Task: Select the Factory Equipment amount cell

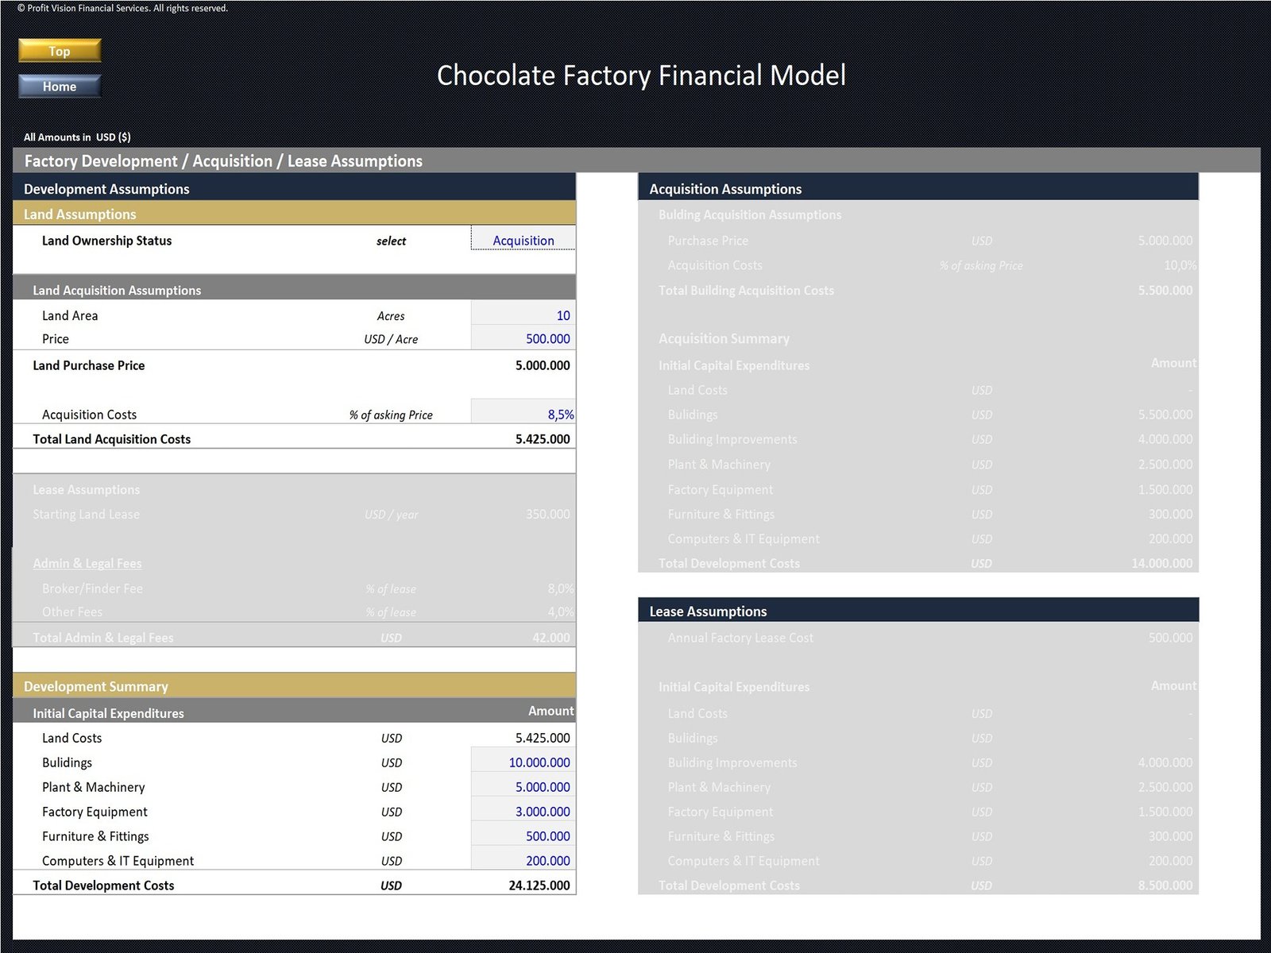Action: point(523,812)
